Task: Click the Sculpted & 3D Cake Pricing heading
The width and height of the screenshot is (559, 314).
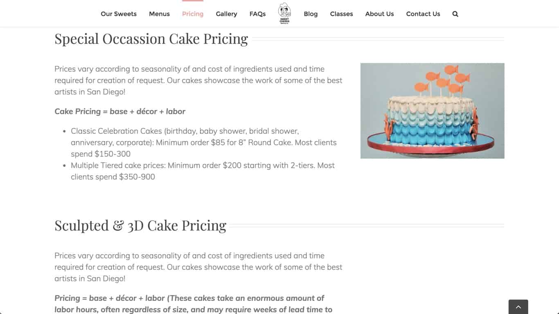Action: pos(140,226)
